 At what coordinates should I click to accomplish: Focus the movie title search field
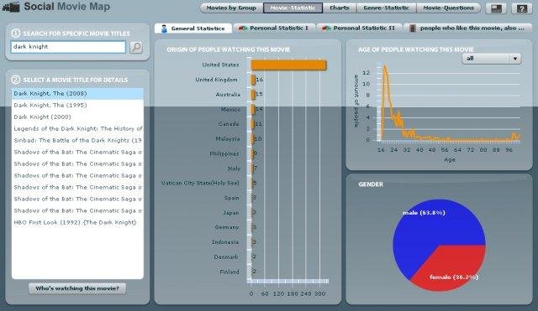(x=68, y=47)
